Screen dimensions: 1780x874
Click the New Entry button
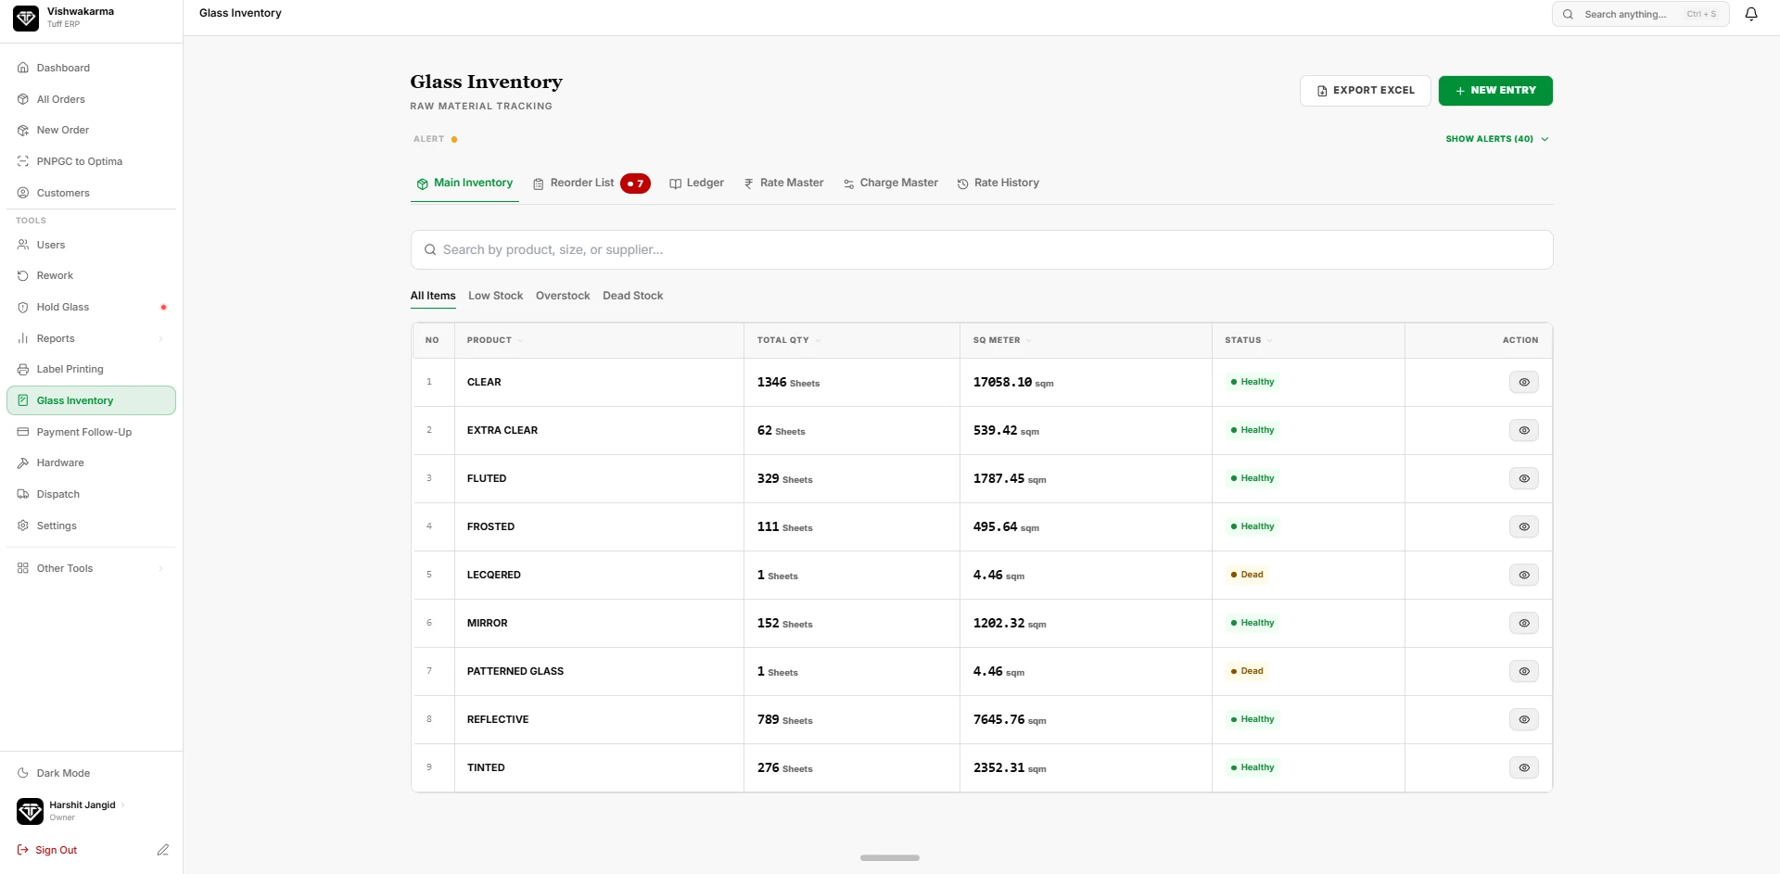coord(1495,91)
